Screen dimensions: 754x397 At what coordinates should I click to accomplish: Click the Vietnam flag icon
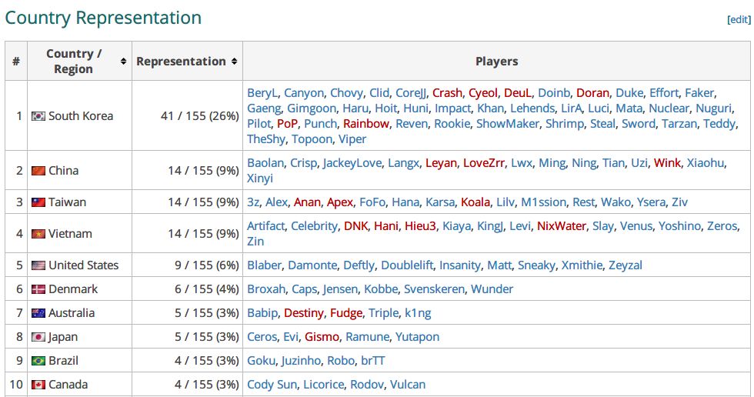tap(38, 234)
